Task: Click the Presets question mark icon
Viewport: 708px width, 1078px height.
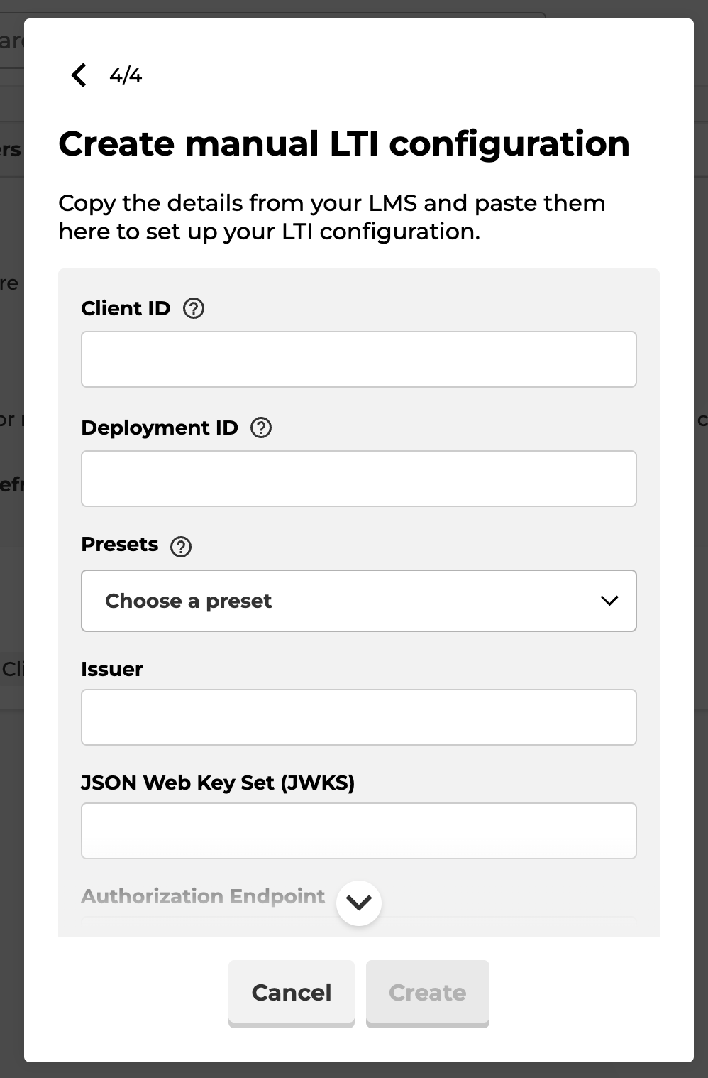Action: coord(181,546)
